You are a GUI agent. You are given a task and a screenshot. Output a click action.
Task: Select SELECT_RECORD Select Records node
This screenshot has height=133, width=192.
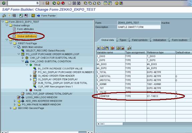point(45,50)
